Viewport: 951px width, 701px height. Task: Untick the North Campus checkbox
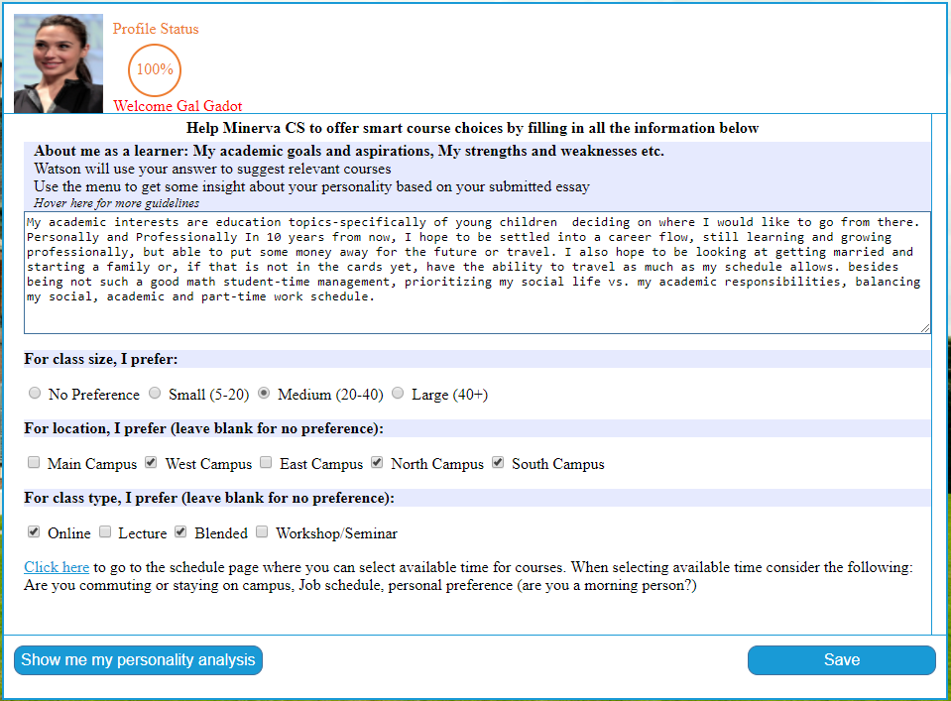[x=377, y=463]
